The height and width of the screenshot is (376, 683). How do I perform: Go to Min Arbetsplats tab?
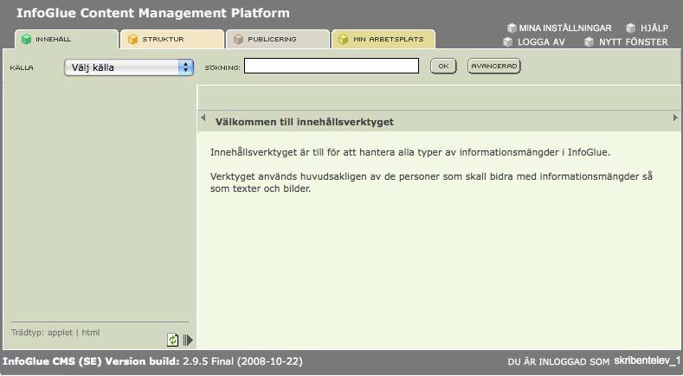click(x=383, y=39)
